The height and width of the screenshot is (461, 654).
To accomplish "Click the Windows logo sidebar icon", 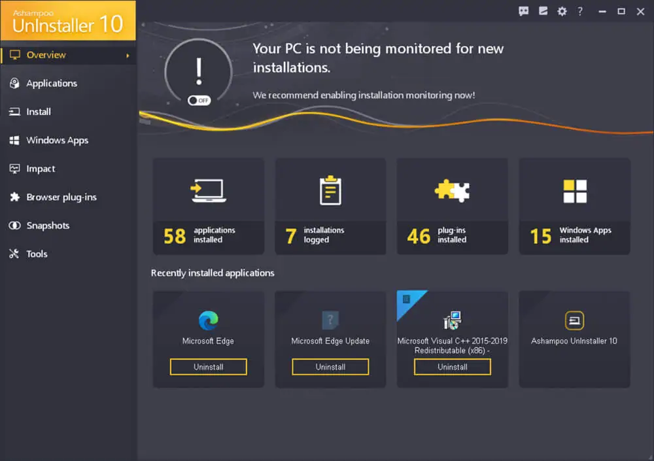I will click(14, 140).
